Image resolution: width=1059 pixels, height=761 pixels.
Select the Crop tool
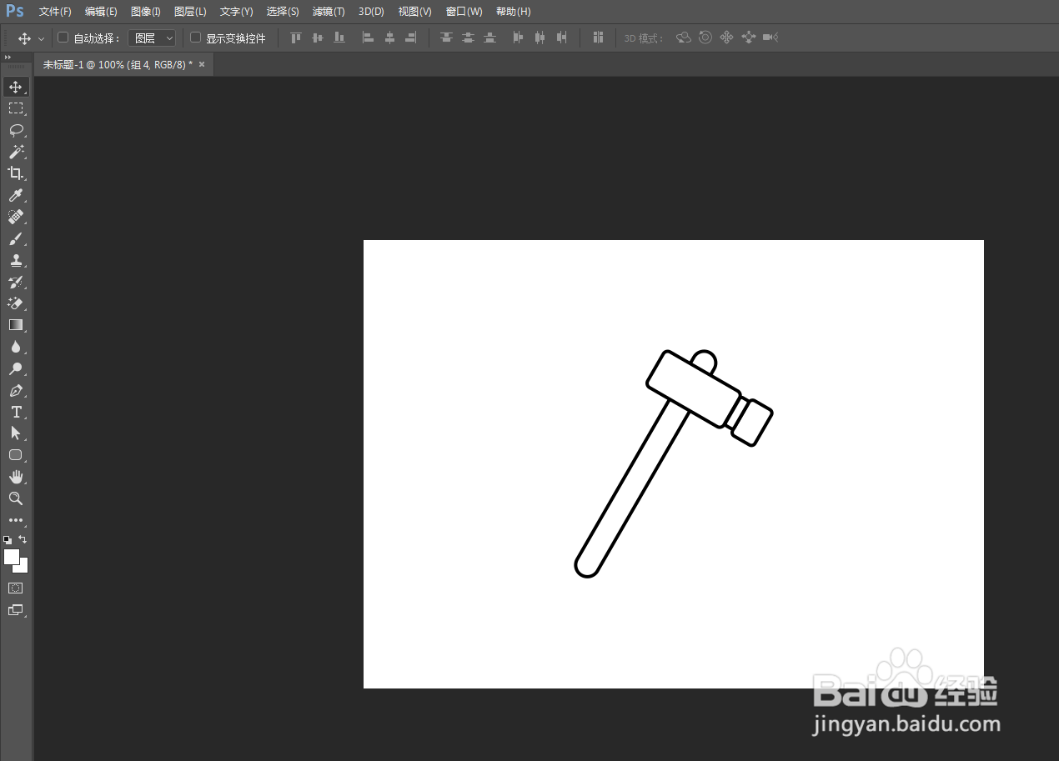point(16,173)
